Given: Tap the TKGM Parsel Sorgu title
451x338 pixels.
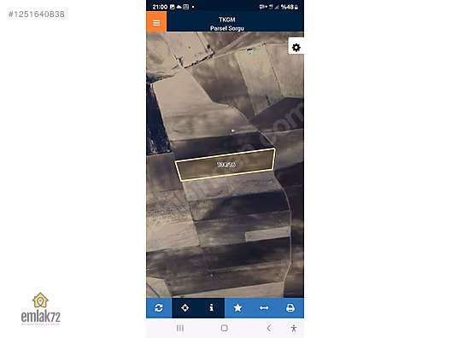Looking at the screenshot, I should pos(227,24).
